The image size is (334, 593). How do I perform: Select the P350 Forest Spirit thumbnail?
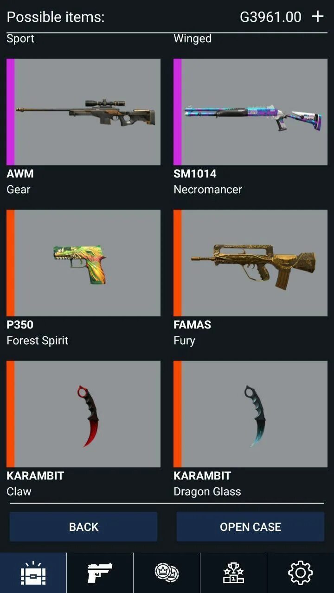click(x=83, y=263)
